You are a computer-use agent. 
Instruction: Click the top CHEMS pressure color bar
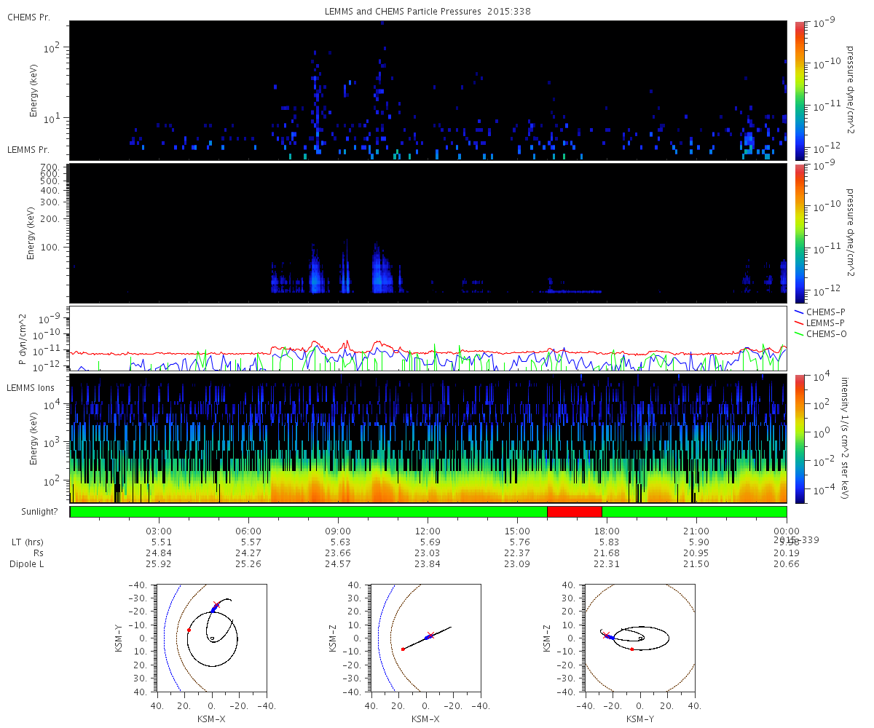799,90
